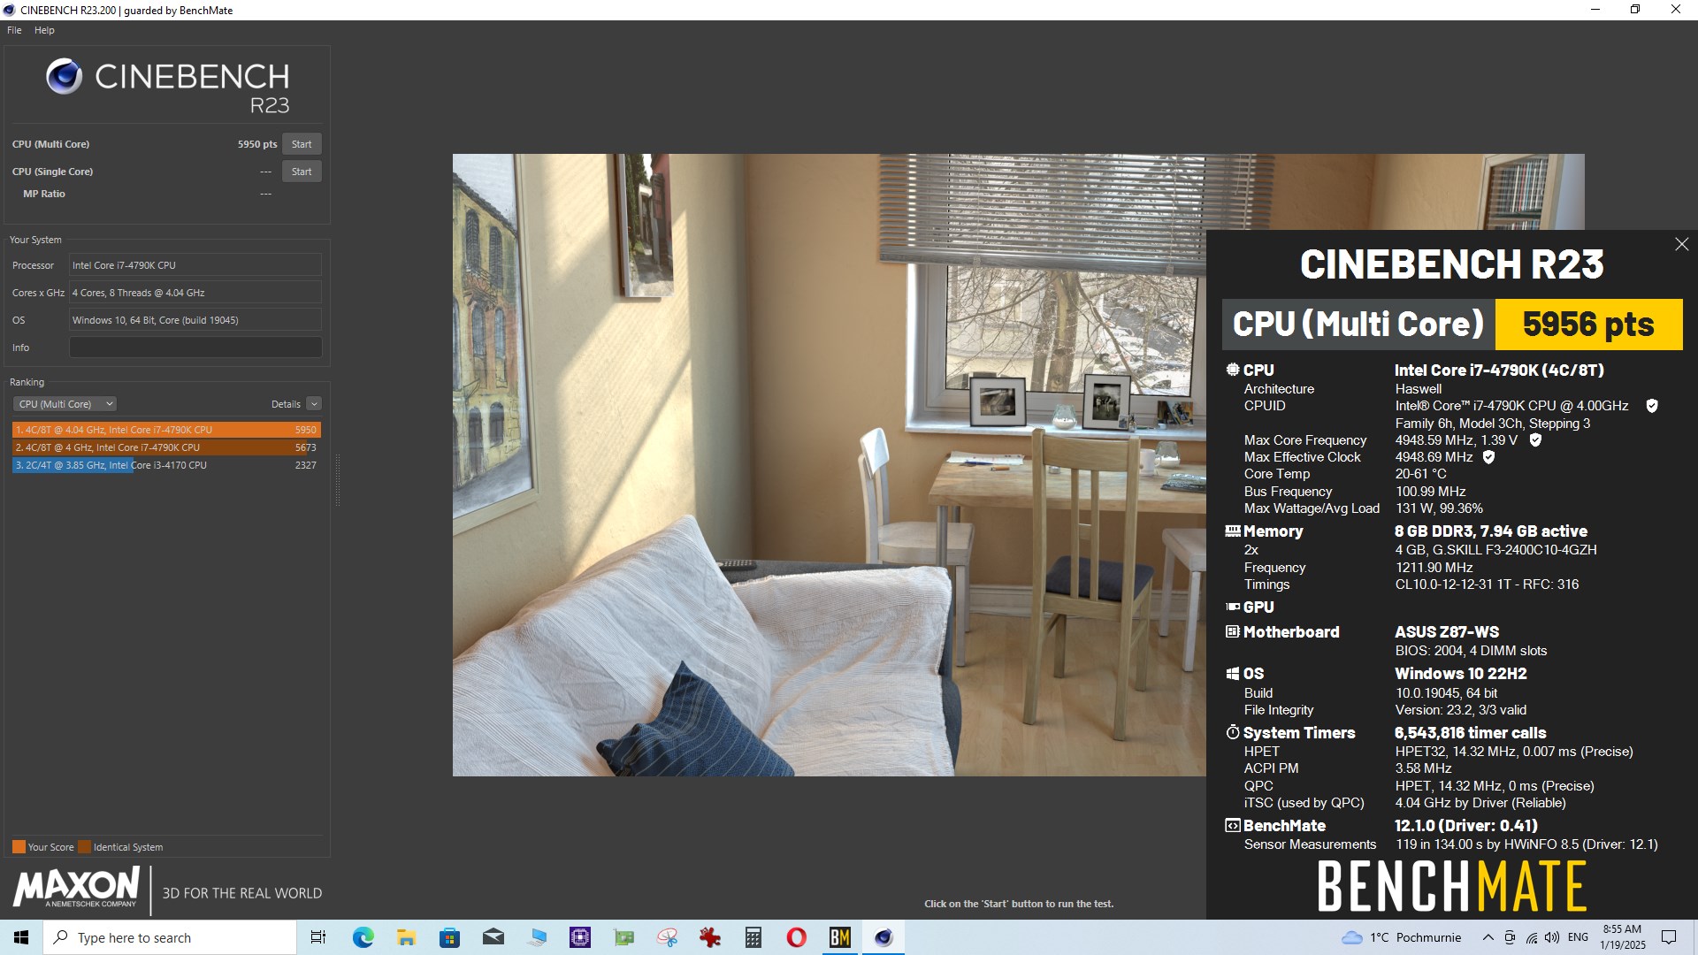Click the OS field showing Windows 10
This screenshot has height=955, width=1698.
coord(195,320)
